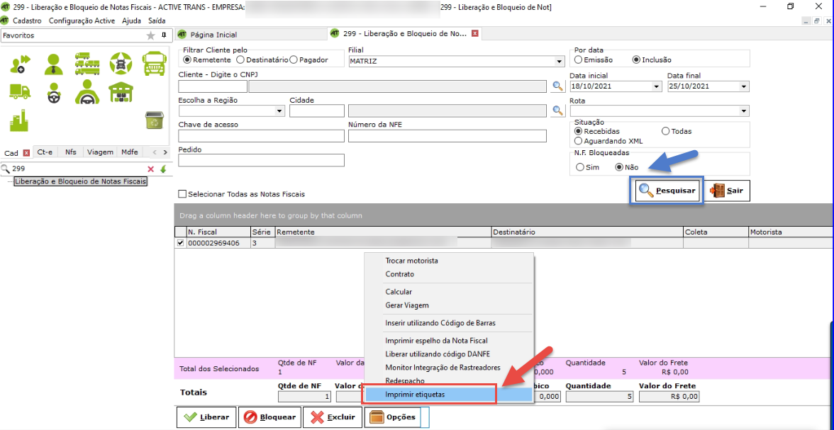Choose Sim under N.F. Bloqueadas

click(580, 167)
